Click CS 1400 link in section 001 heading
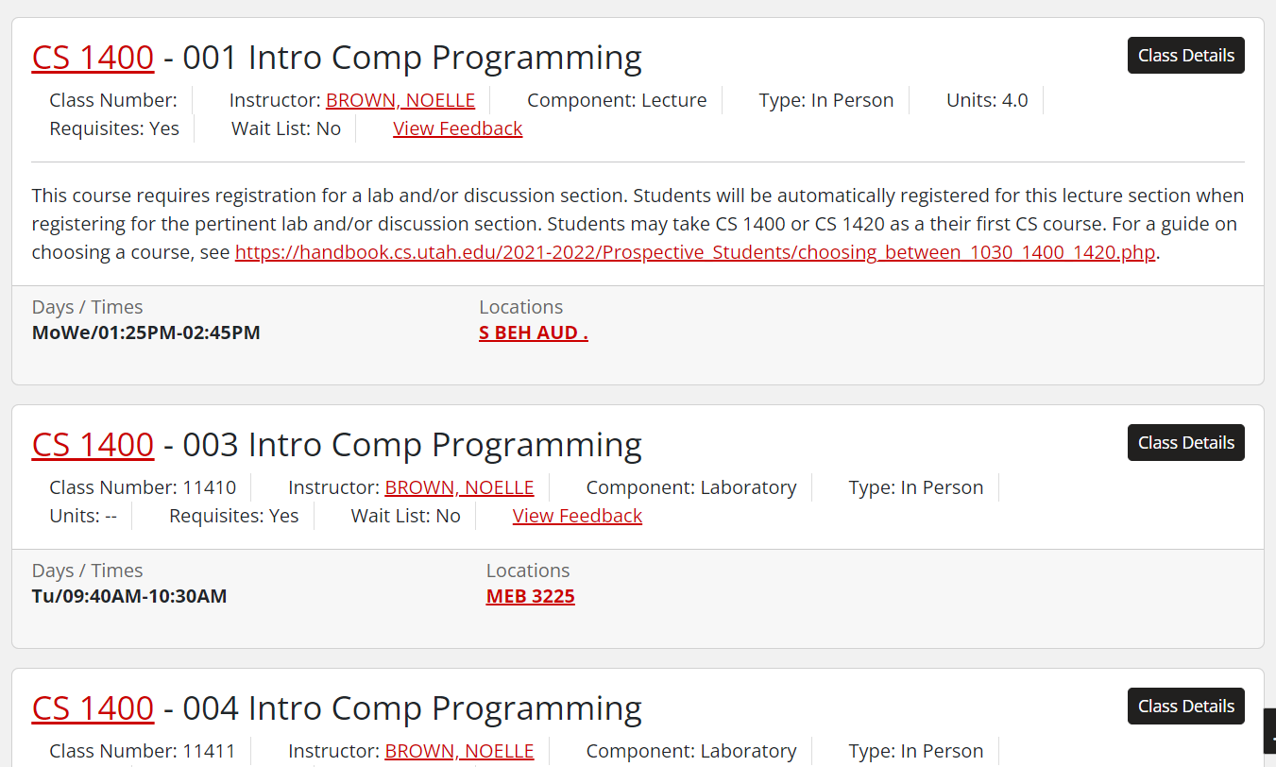Viewport: 1276px width, 767px height. tap(93, 58)
